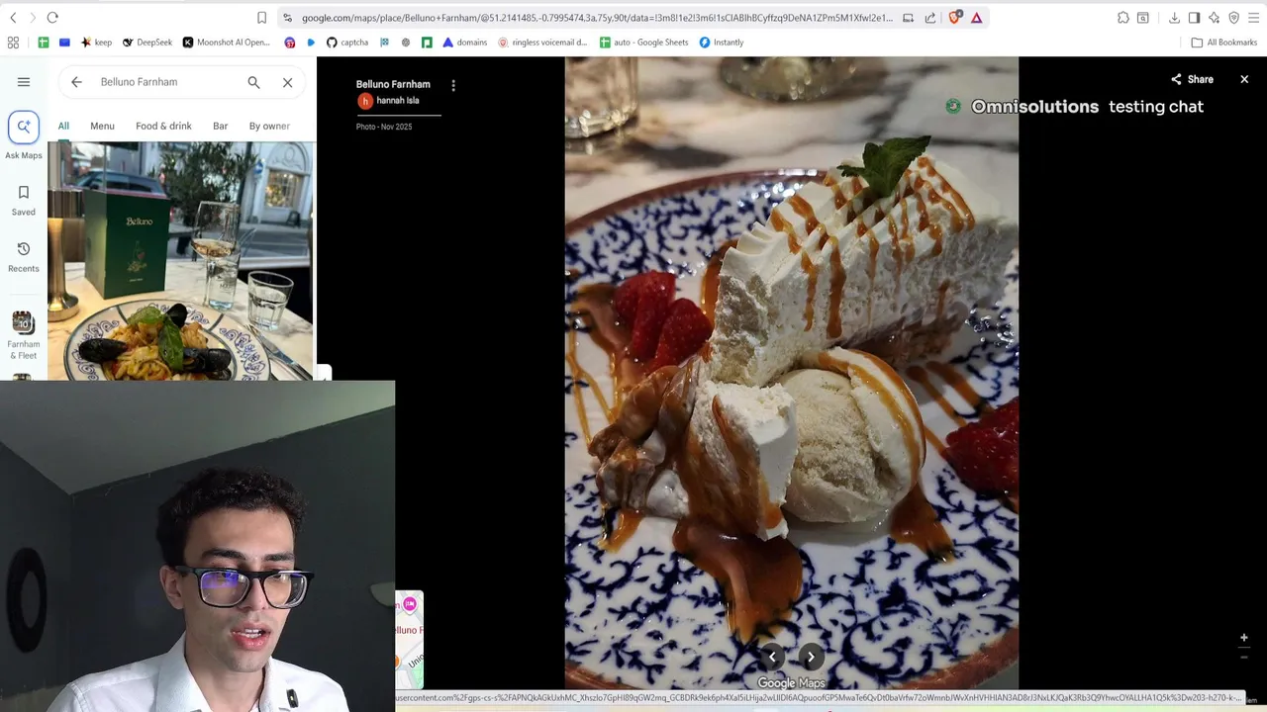1267x712 pixels.
Task: Open the Google Maps hamburger menu
Action: [24, 82]
